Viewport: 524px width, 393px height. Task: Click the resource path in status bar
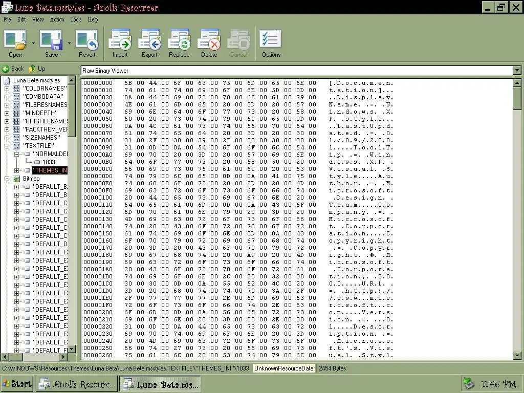click(126, 368)
